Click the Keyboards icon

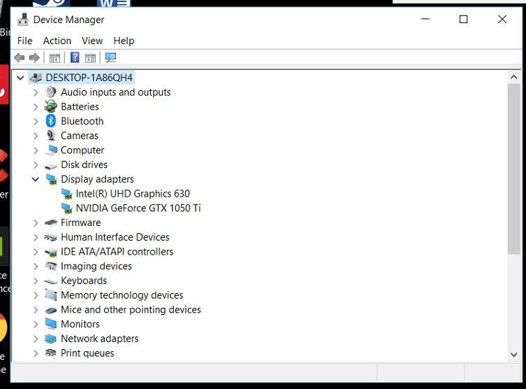[51, 281]
